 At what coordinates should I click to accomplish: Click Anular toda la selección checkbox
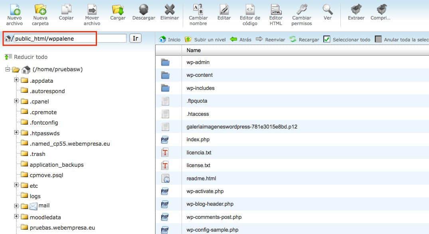(378, 39)
